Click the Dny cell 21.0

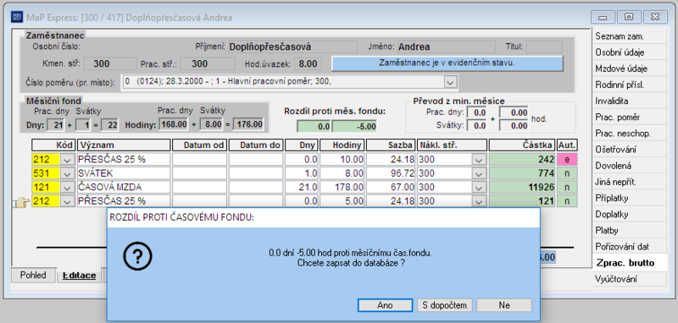[302, 187]
